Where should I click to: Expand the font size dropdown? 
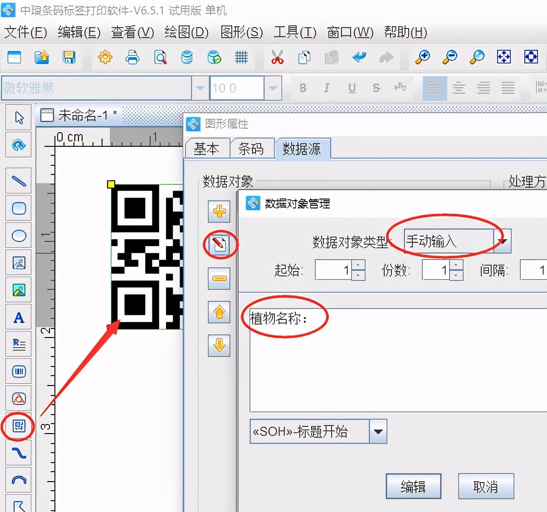(273, 88)
